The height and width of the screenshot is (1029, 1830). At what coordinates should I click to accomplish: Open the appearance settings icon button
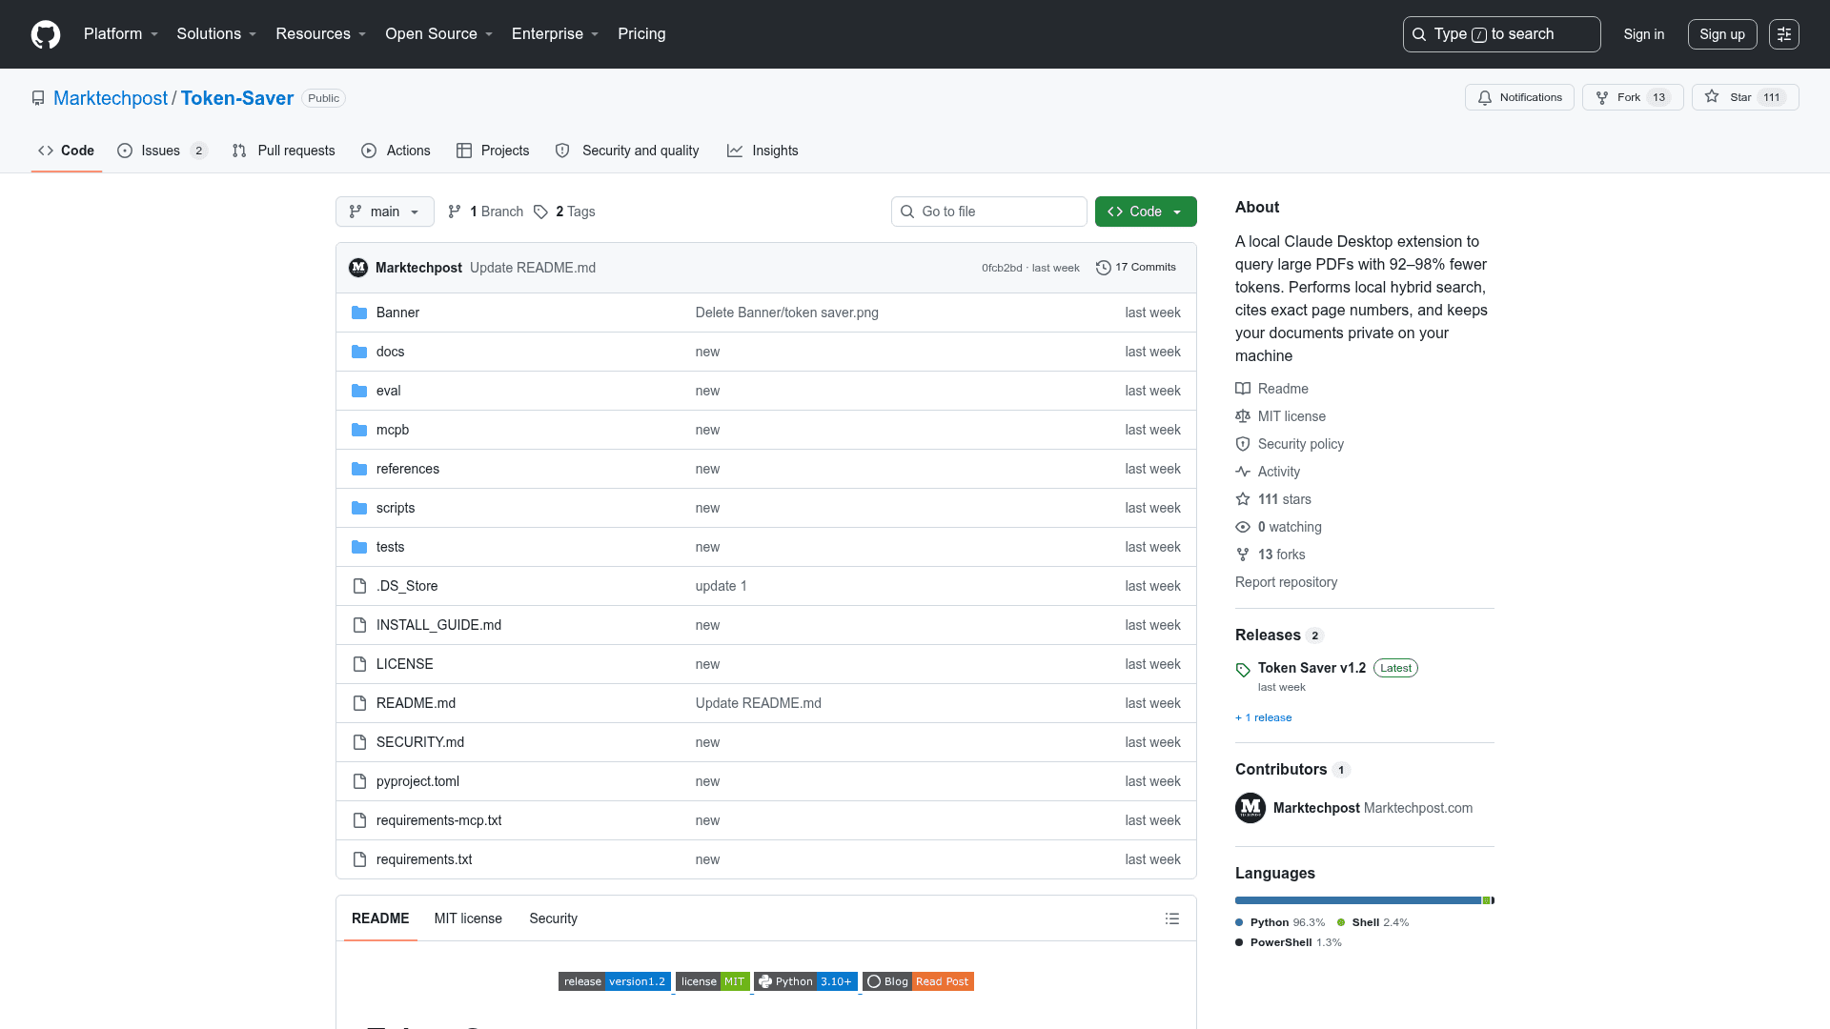click(1784, 34)
